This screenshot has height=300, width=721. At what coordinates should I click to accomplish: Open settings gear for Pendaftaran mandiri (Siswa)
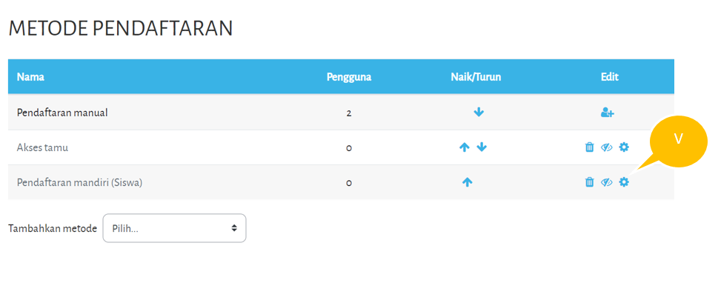[x=624, y=182]
